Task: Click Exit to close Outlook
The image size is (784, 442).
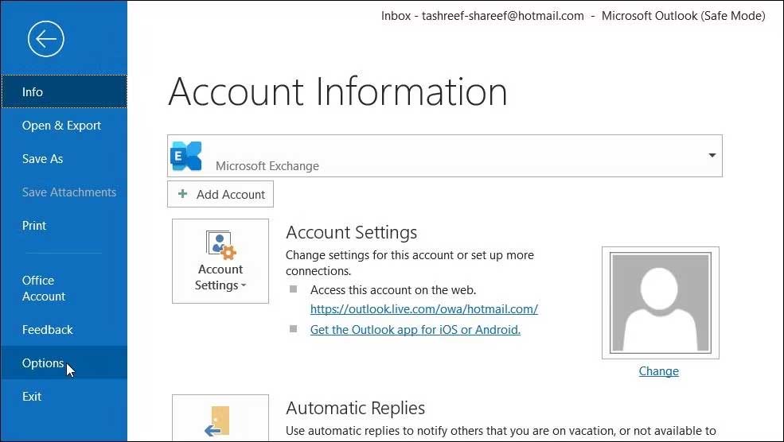Action: (x=32, y=397)
